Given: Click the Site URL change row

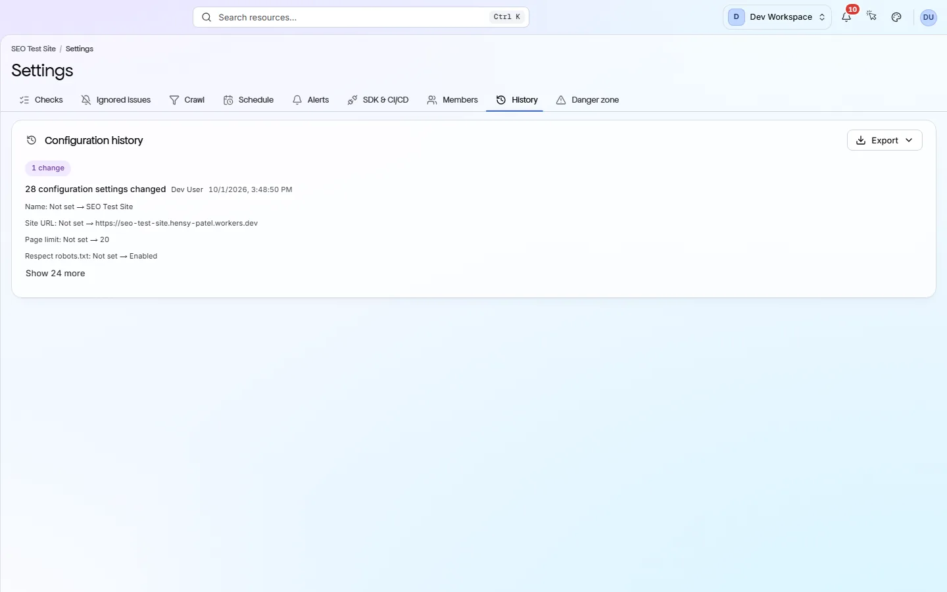Looking at the screenshot, I should click(141, 223).
